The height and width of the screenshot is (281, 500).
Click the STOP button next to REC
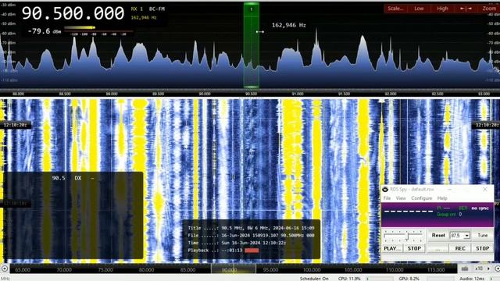click(483, 248)
